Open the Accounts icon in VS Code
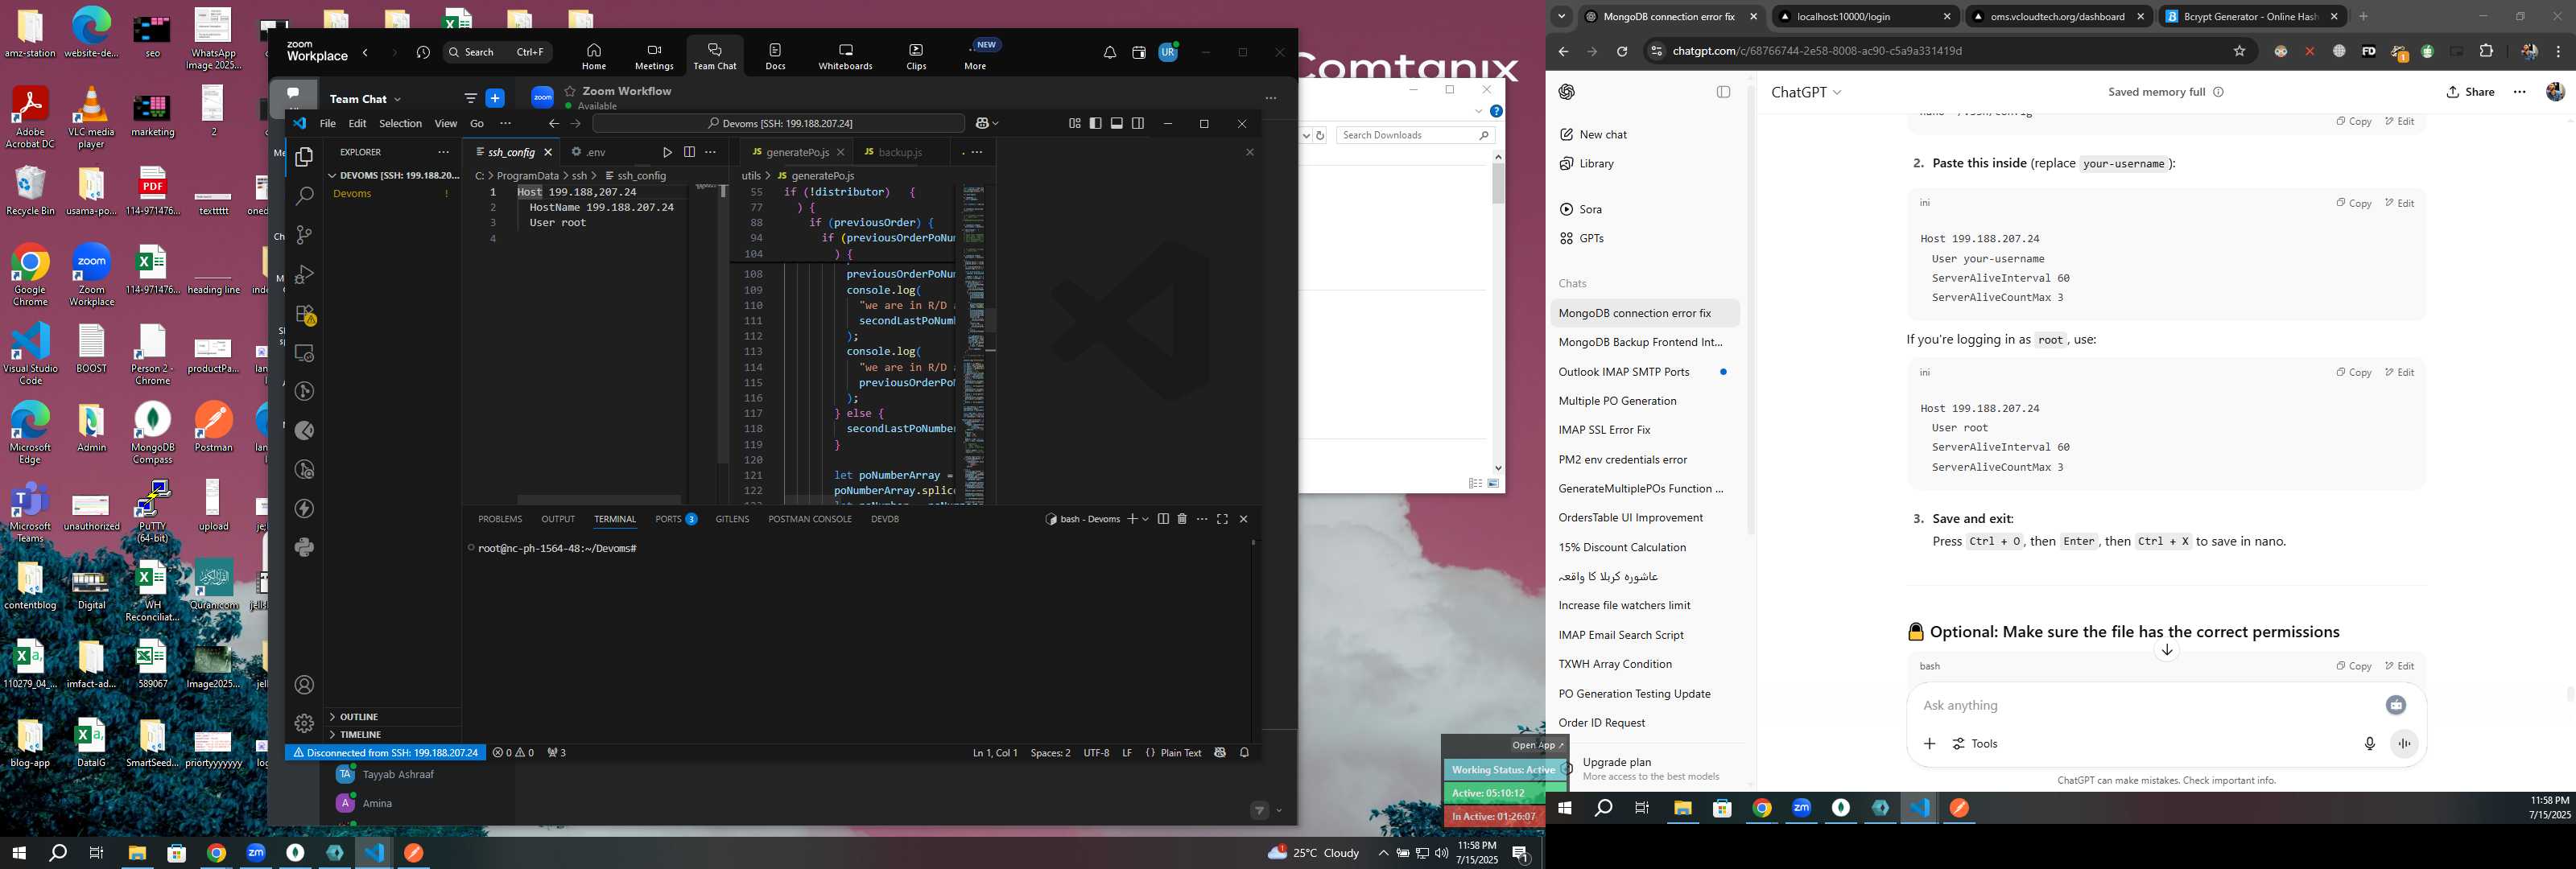The width and height of the screenshot is (2576, 869). [305, 685]
